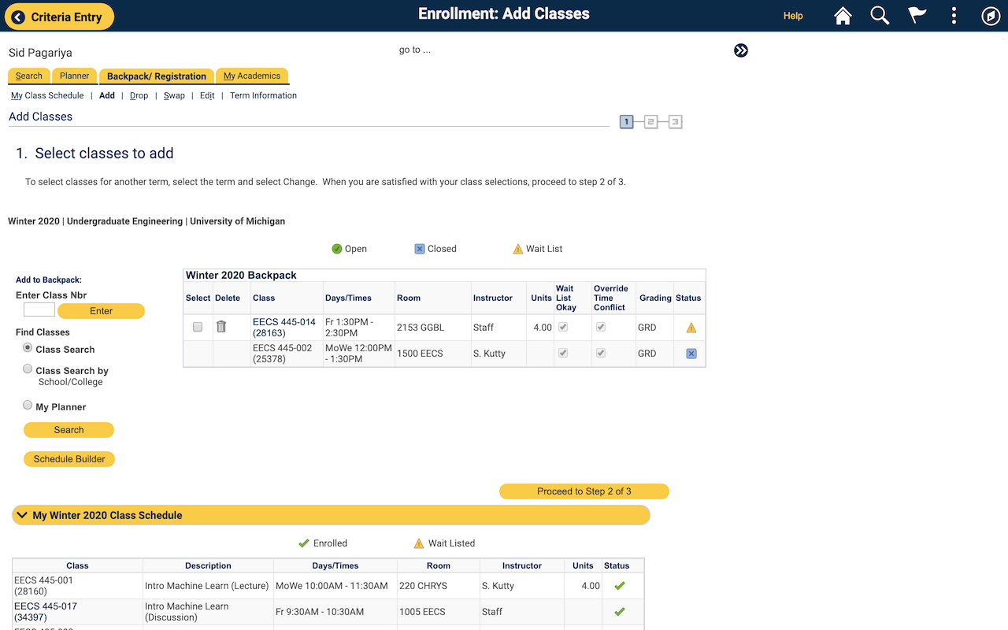Click the Closed legend blue icon
The image size is (1008, 630).
tap(420, 249)
